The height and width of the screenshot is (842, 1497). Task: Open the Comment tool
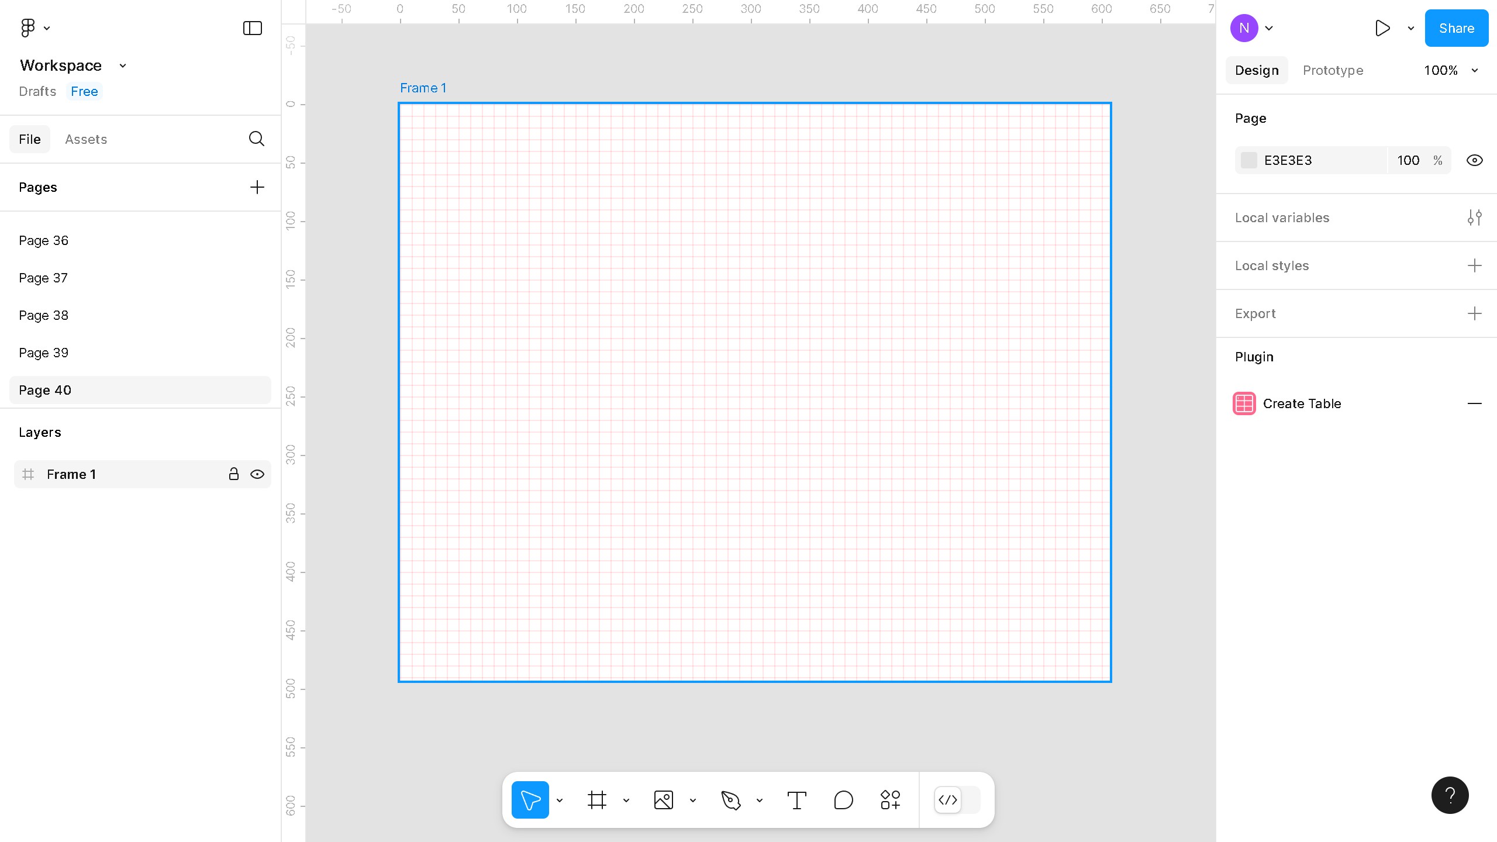(x=843, y=799)
